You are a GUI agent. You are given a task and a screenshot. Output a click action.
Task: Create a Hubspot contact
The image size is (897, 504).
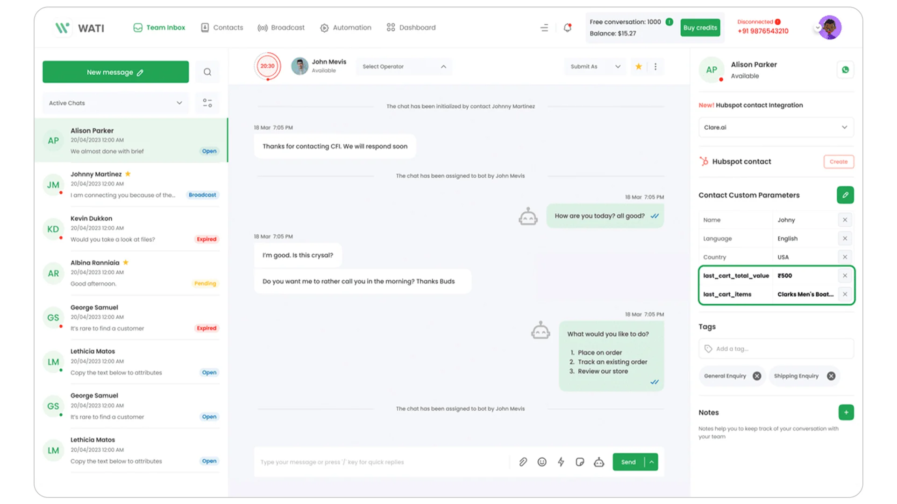click(838, 161)
